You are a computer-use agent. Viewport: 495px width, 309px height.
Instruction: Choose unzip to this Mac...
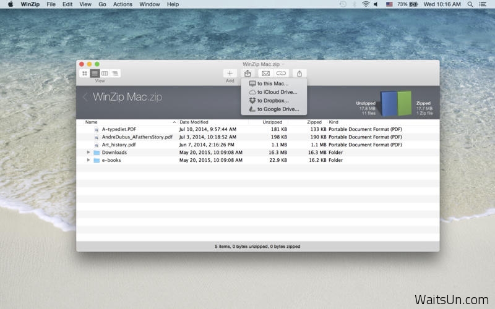(273, 83)
